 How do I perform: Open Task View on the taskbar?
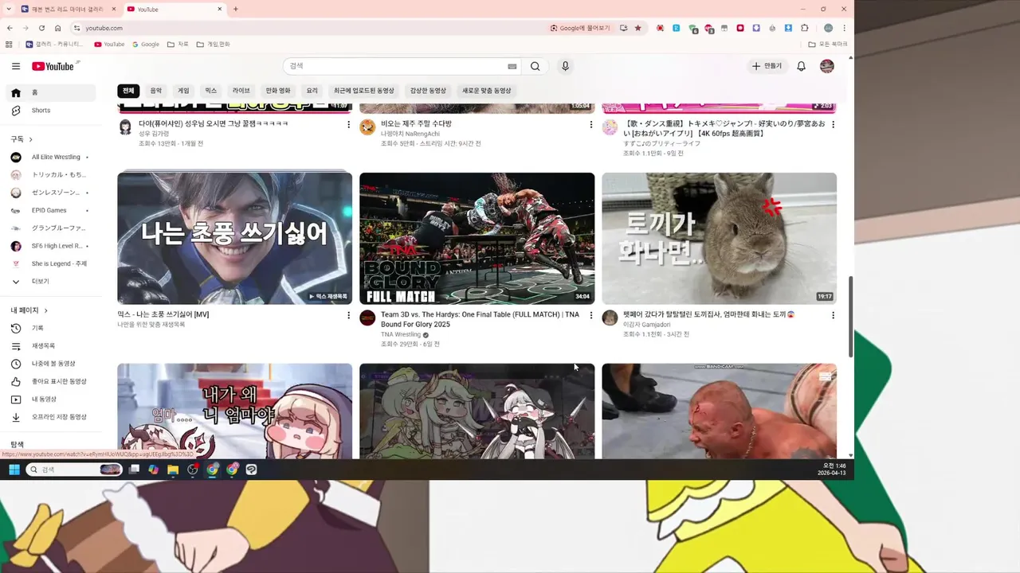pos(134,470)
